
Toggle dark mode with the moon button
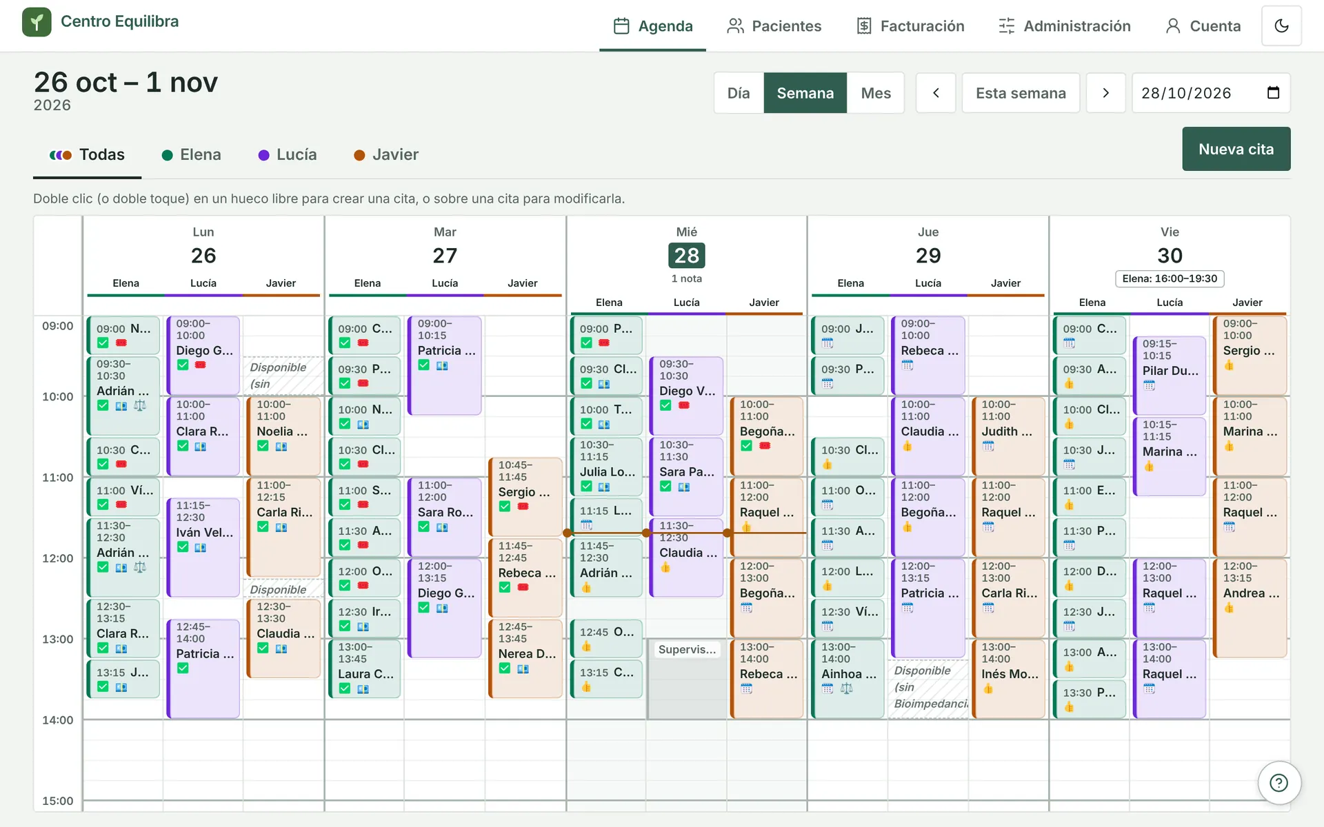point(1281,25)
